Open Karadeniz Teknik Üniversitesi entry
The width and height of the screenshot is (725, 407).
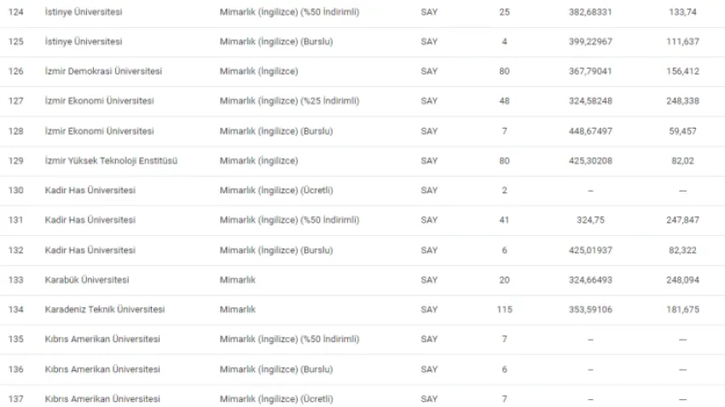pos(105,309)
